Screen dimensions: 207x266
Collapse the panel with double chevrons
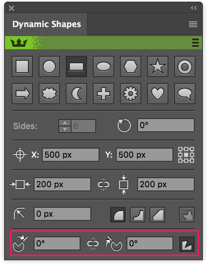pyautogui.click(x=194, y=8)
